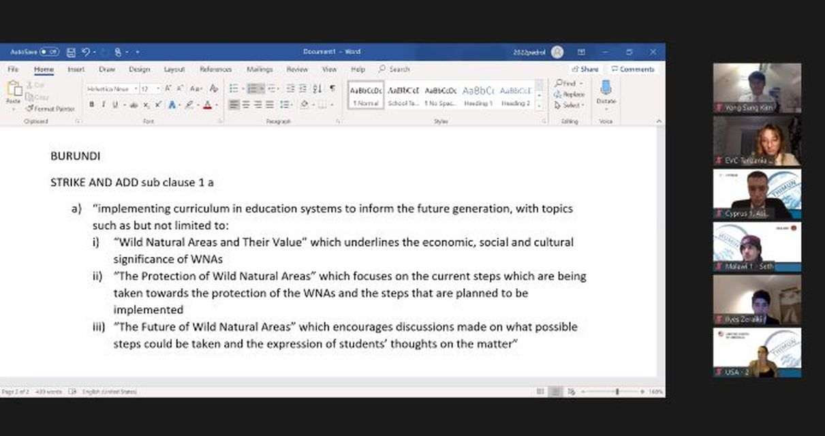Click the Search box in the ribbon
Screen dimensions: 825x436
(x=394, y=69)
